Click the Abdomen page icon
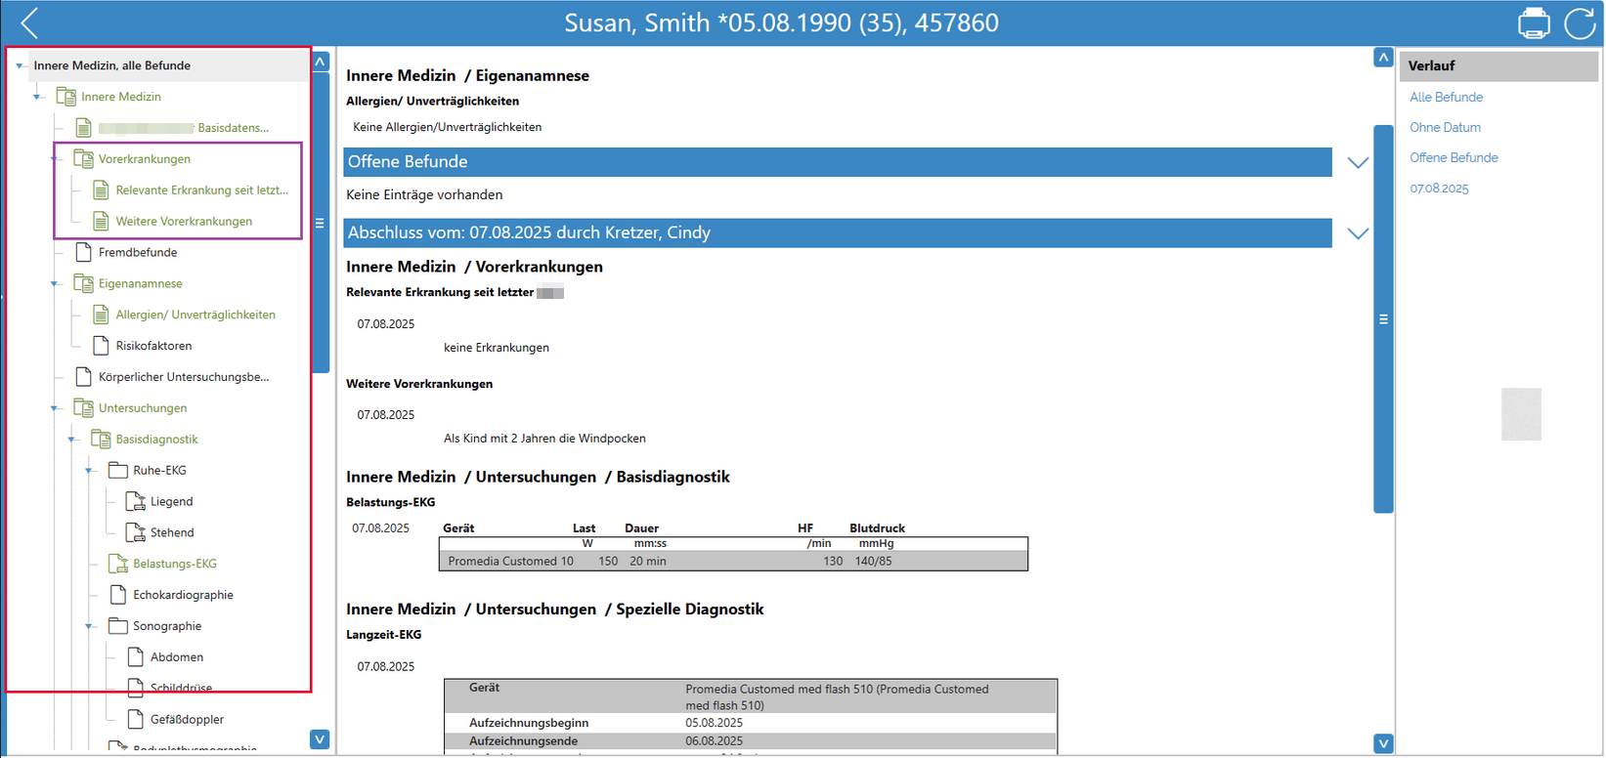Image resolution: width=1606 pixels, height=758 pixels. (x=136, y=657)
